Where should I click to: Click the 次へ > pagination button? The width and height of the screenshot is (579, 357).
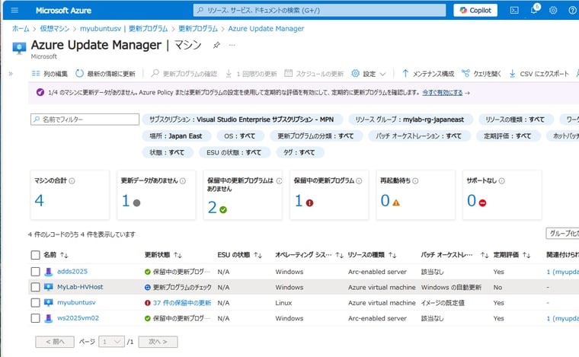point(158,342)
